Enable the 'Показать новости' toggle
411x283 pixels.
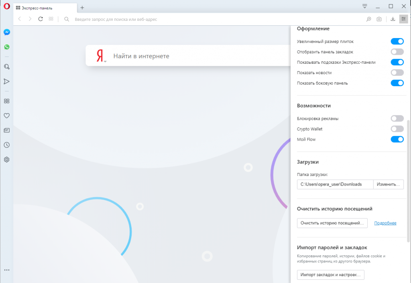tap(397, 73)
